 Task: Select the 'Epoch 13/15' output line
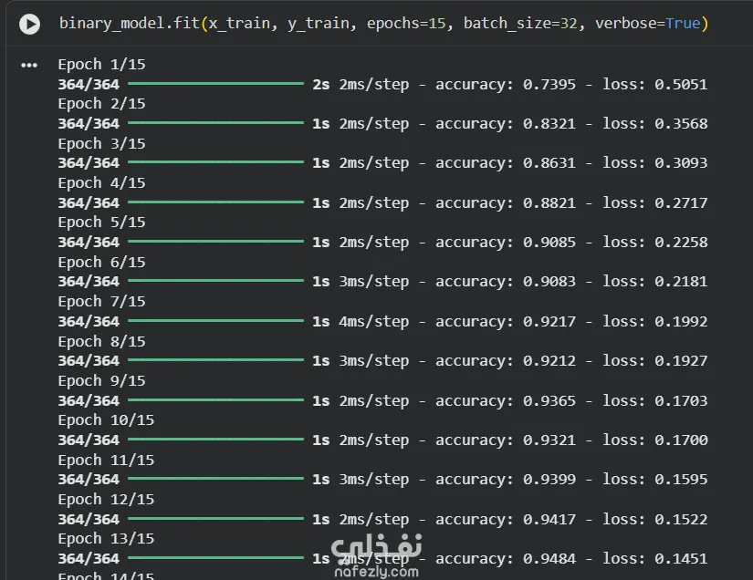(106, 538)
